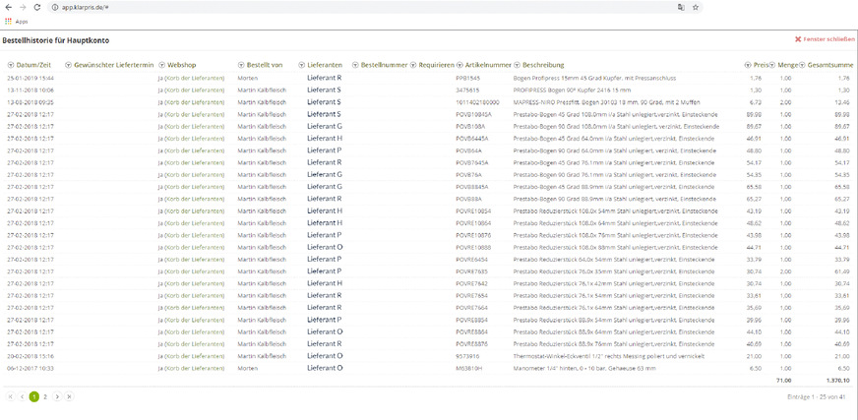Click article number POVRE10854

(x=473, y=210)
